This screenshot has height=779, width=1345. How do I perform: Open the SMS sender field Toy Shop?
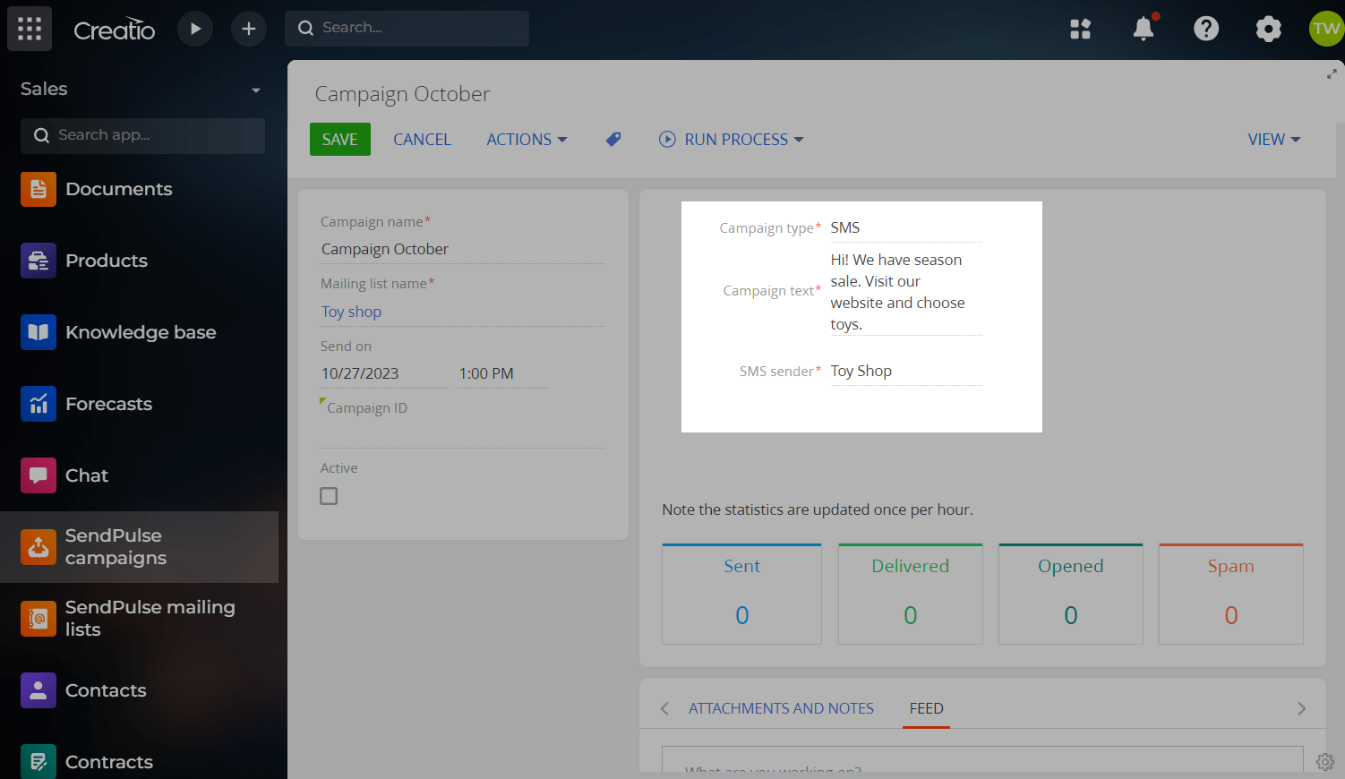tap(905, 371)
